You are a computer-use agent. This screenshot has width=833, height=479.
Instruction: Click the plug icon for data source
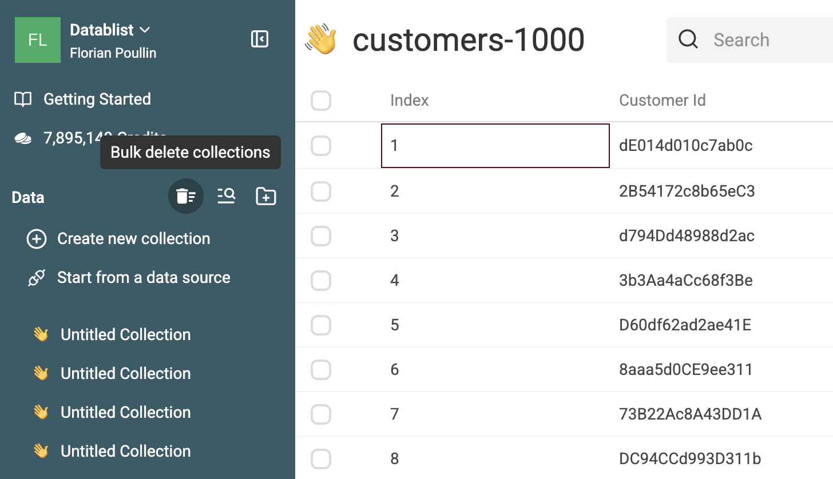[x=37, y=278]
